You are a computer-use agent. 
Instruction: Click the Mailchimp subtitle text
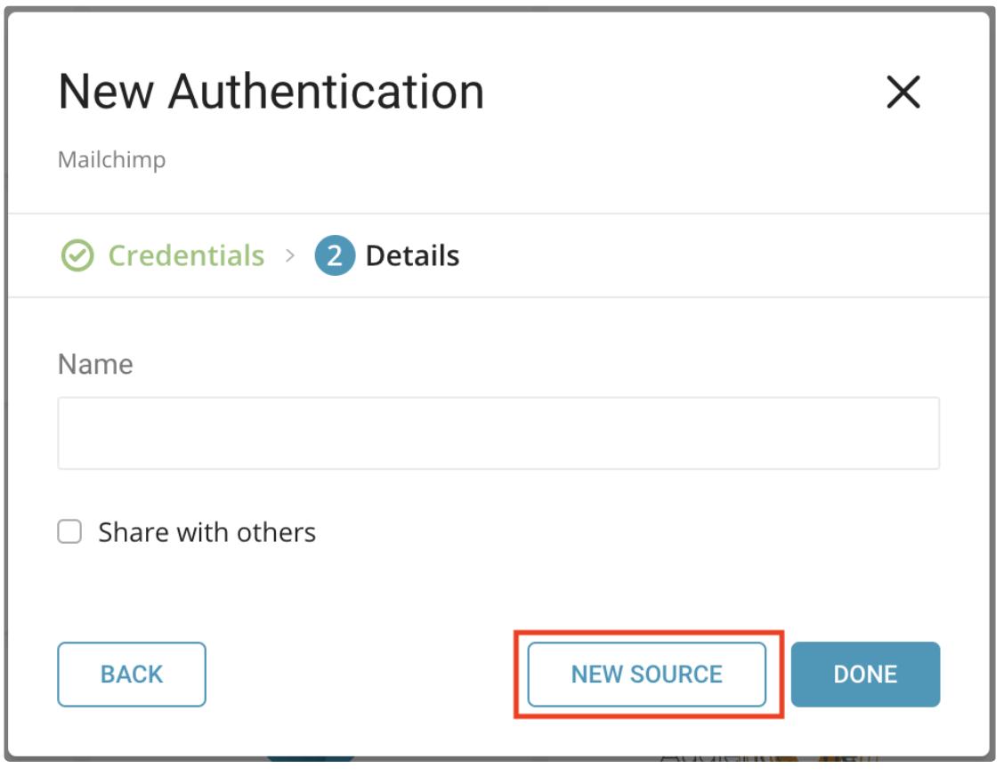111,160
